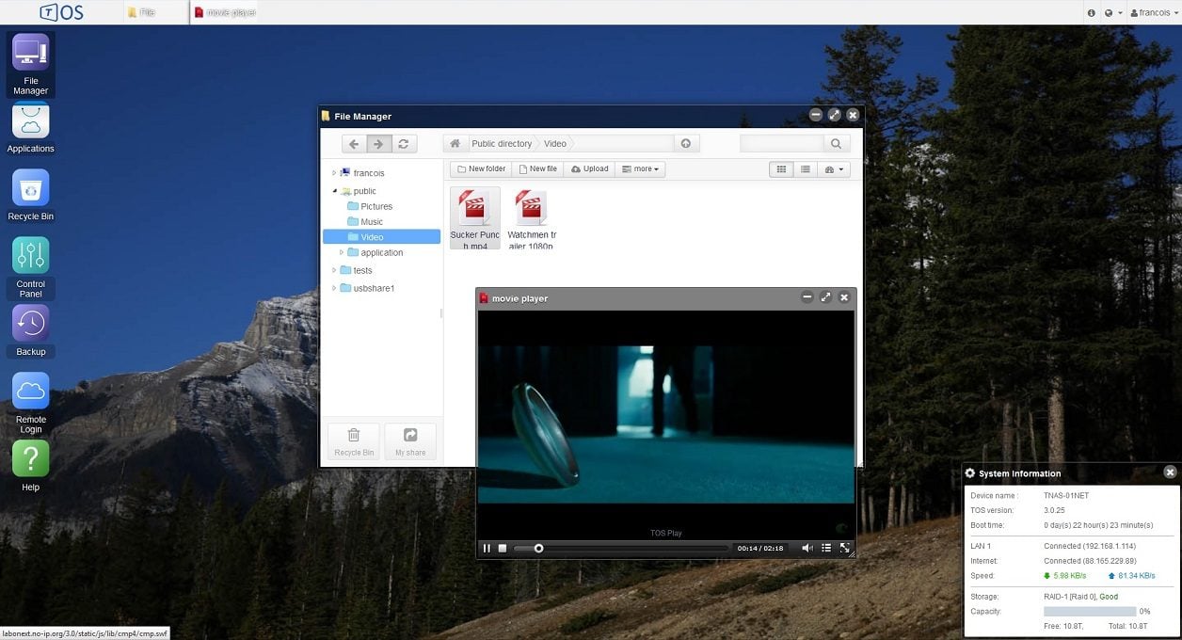Screen dimensions: 1182x640
Task: Open the francois user account menu
Action: click(1155, 13)
